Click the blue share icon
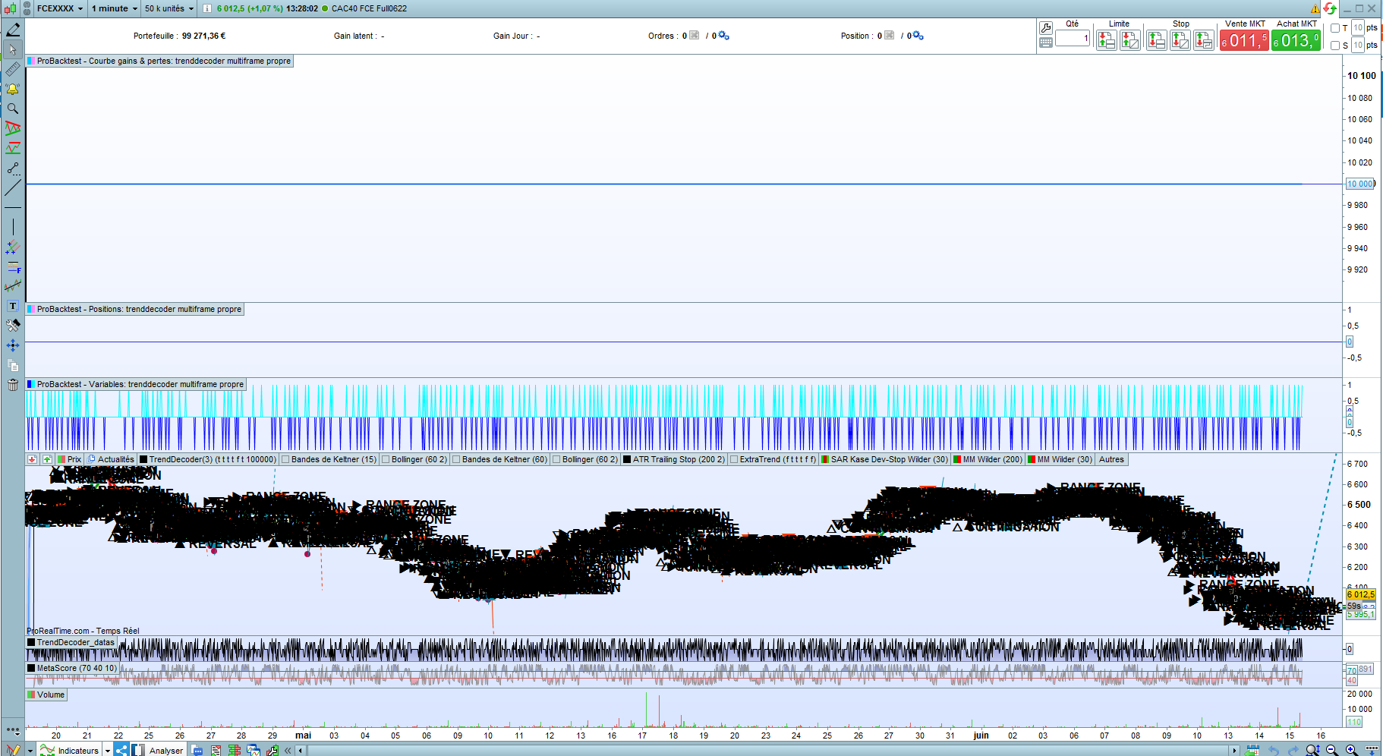Viewport: 1383px width, 756px height. 121,750
